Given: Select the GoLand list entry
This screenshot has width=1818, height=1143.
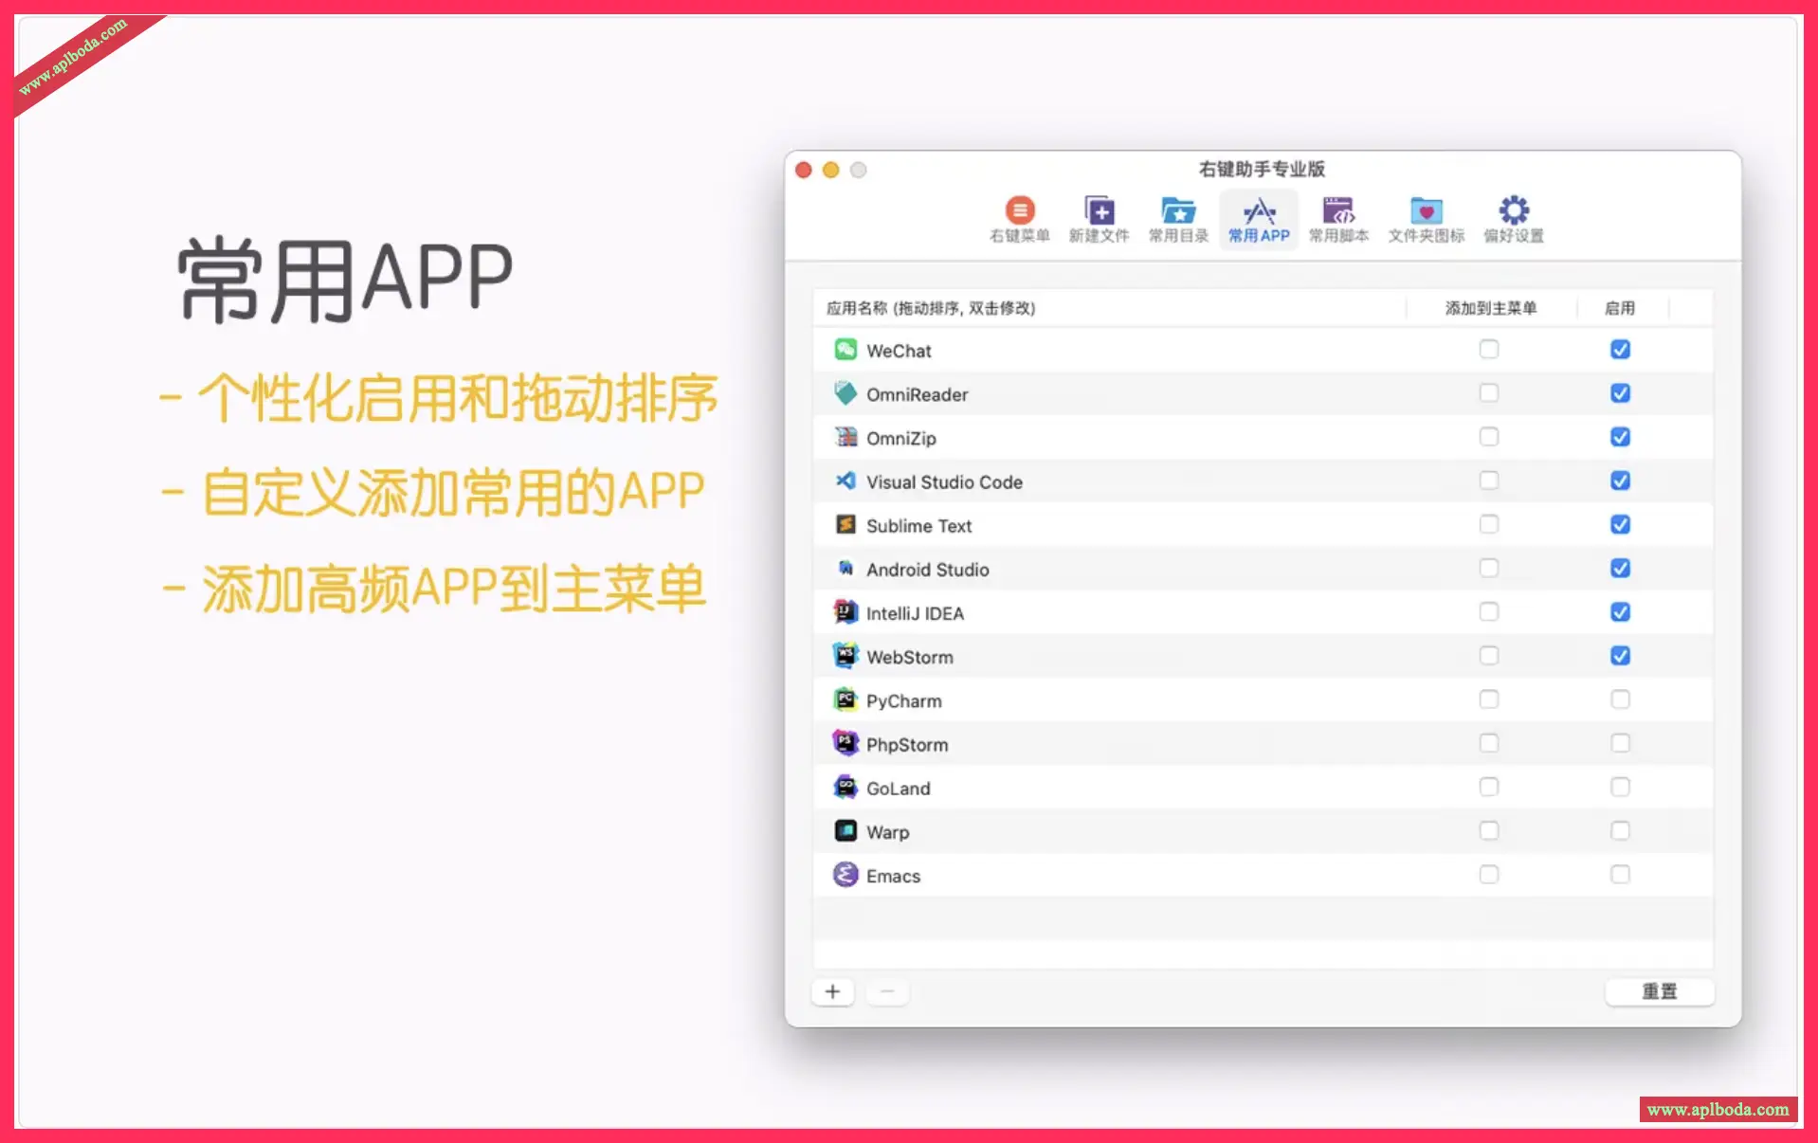Looking at the screenshot, I should [898, 788].
